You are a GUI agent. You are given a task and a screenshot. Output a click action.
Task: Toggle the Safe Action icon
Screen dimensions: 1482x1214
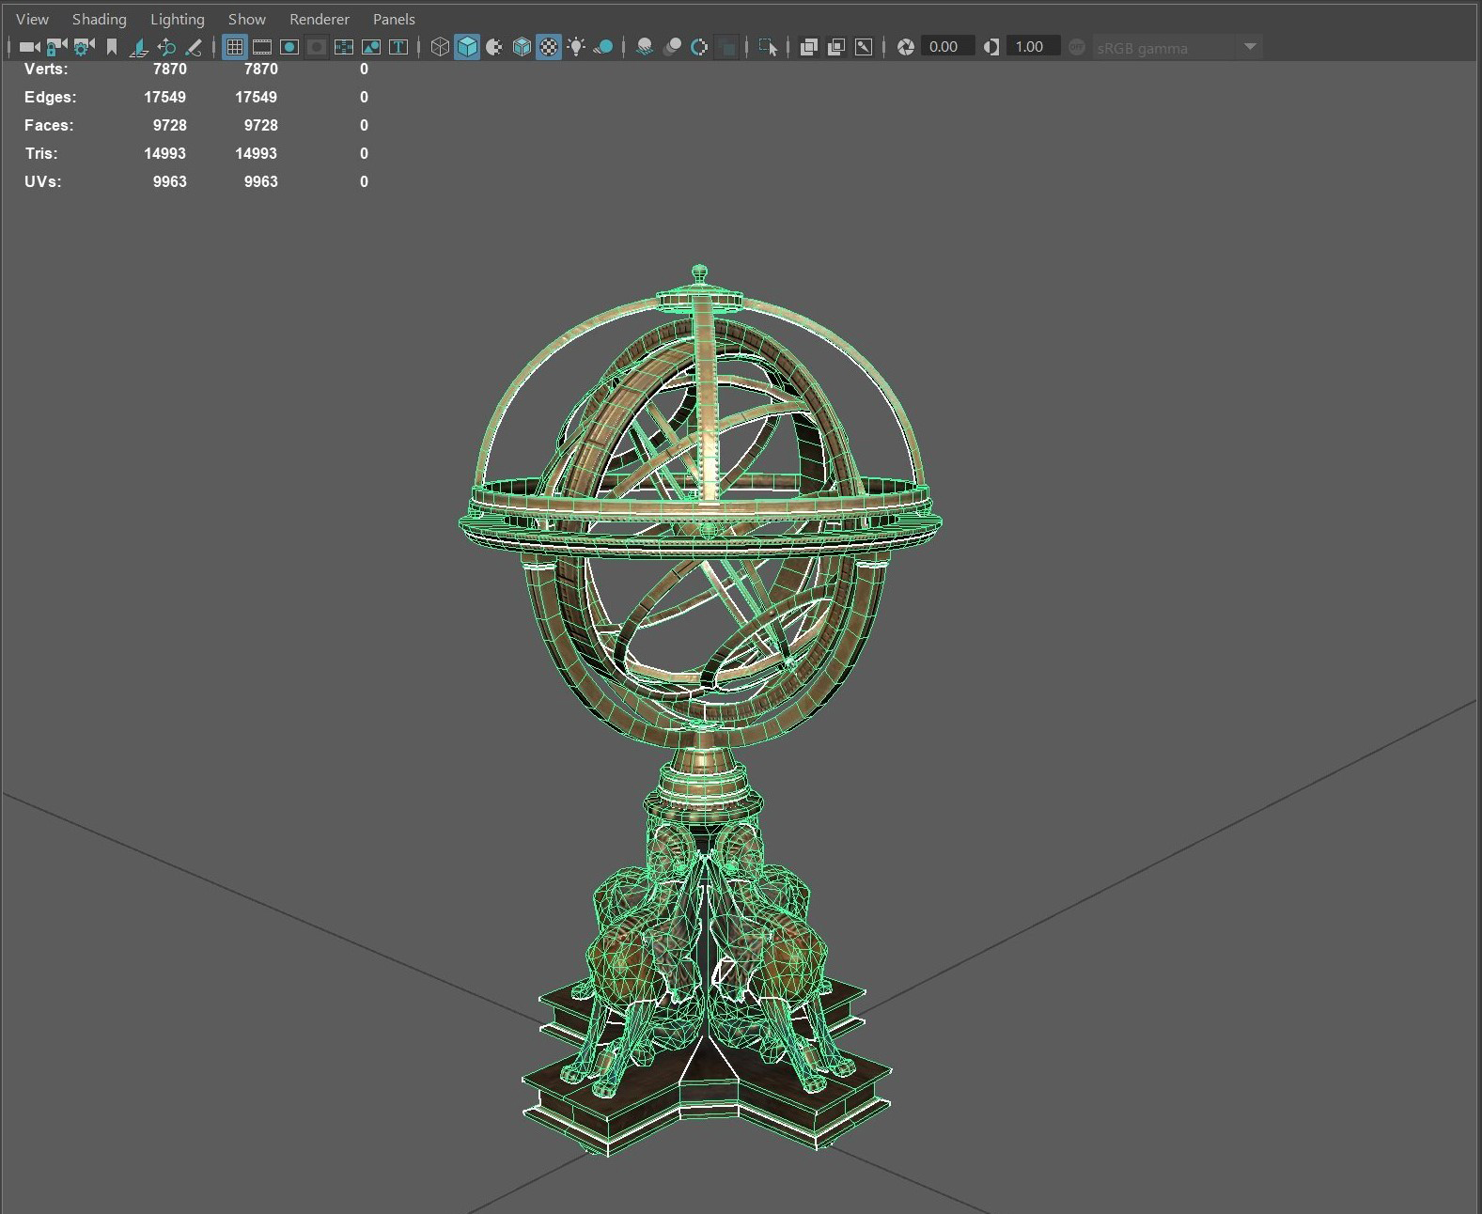pyautogui.click(x=371, y=47)
